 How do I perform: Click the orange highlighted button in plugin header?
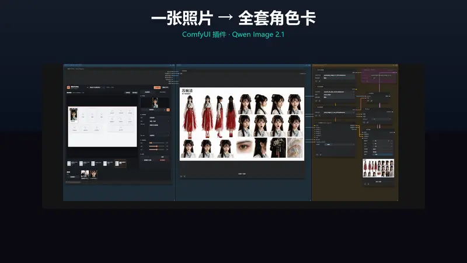[157, 87]
